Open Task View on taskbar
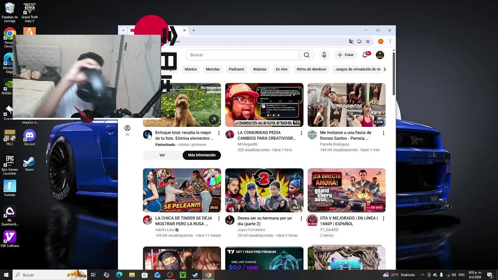The width and height of the screenshot is (498, 280). [x=93, y=275]
